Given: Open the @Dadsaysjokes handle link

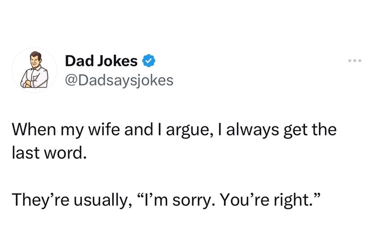Looking at the screenshot, I should (119, 81).
